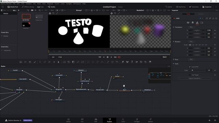Add a Merge node from the toolbar
This screenshot has width=219, height=123.
click(64, 62)
